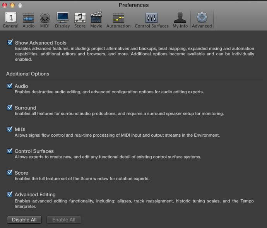
Task: Click 'Enables destructive audio editing' description text
Action: tap(110, 92)
